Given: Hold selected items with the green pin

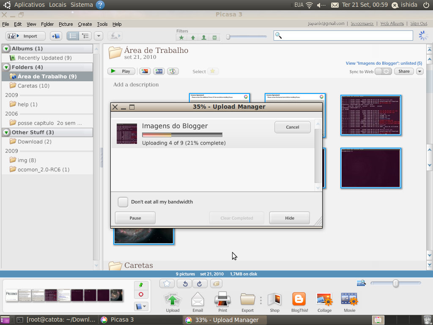Looking at the screenshot, I should (x=141, y=285).
